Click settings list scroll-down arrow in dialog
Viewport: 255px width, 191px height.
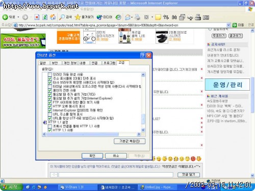[x=143, y=130]
